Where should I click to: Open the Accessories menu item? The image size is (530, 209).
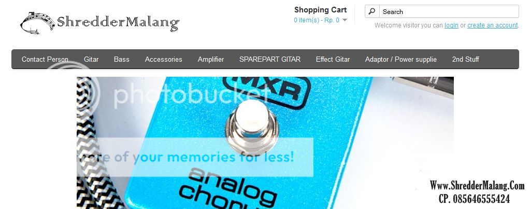pyautogui.click(x=164, y=59)
